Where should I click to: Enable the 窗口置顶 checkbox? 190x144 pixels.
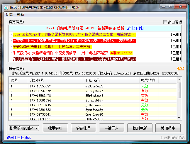[x=165, y=22]
